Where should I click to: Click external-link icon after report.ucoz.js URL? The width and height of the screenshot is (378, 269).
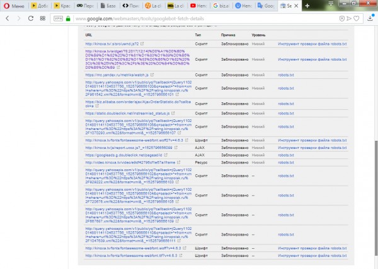click(x=176, y=147)
